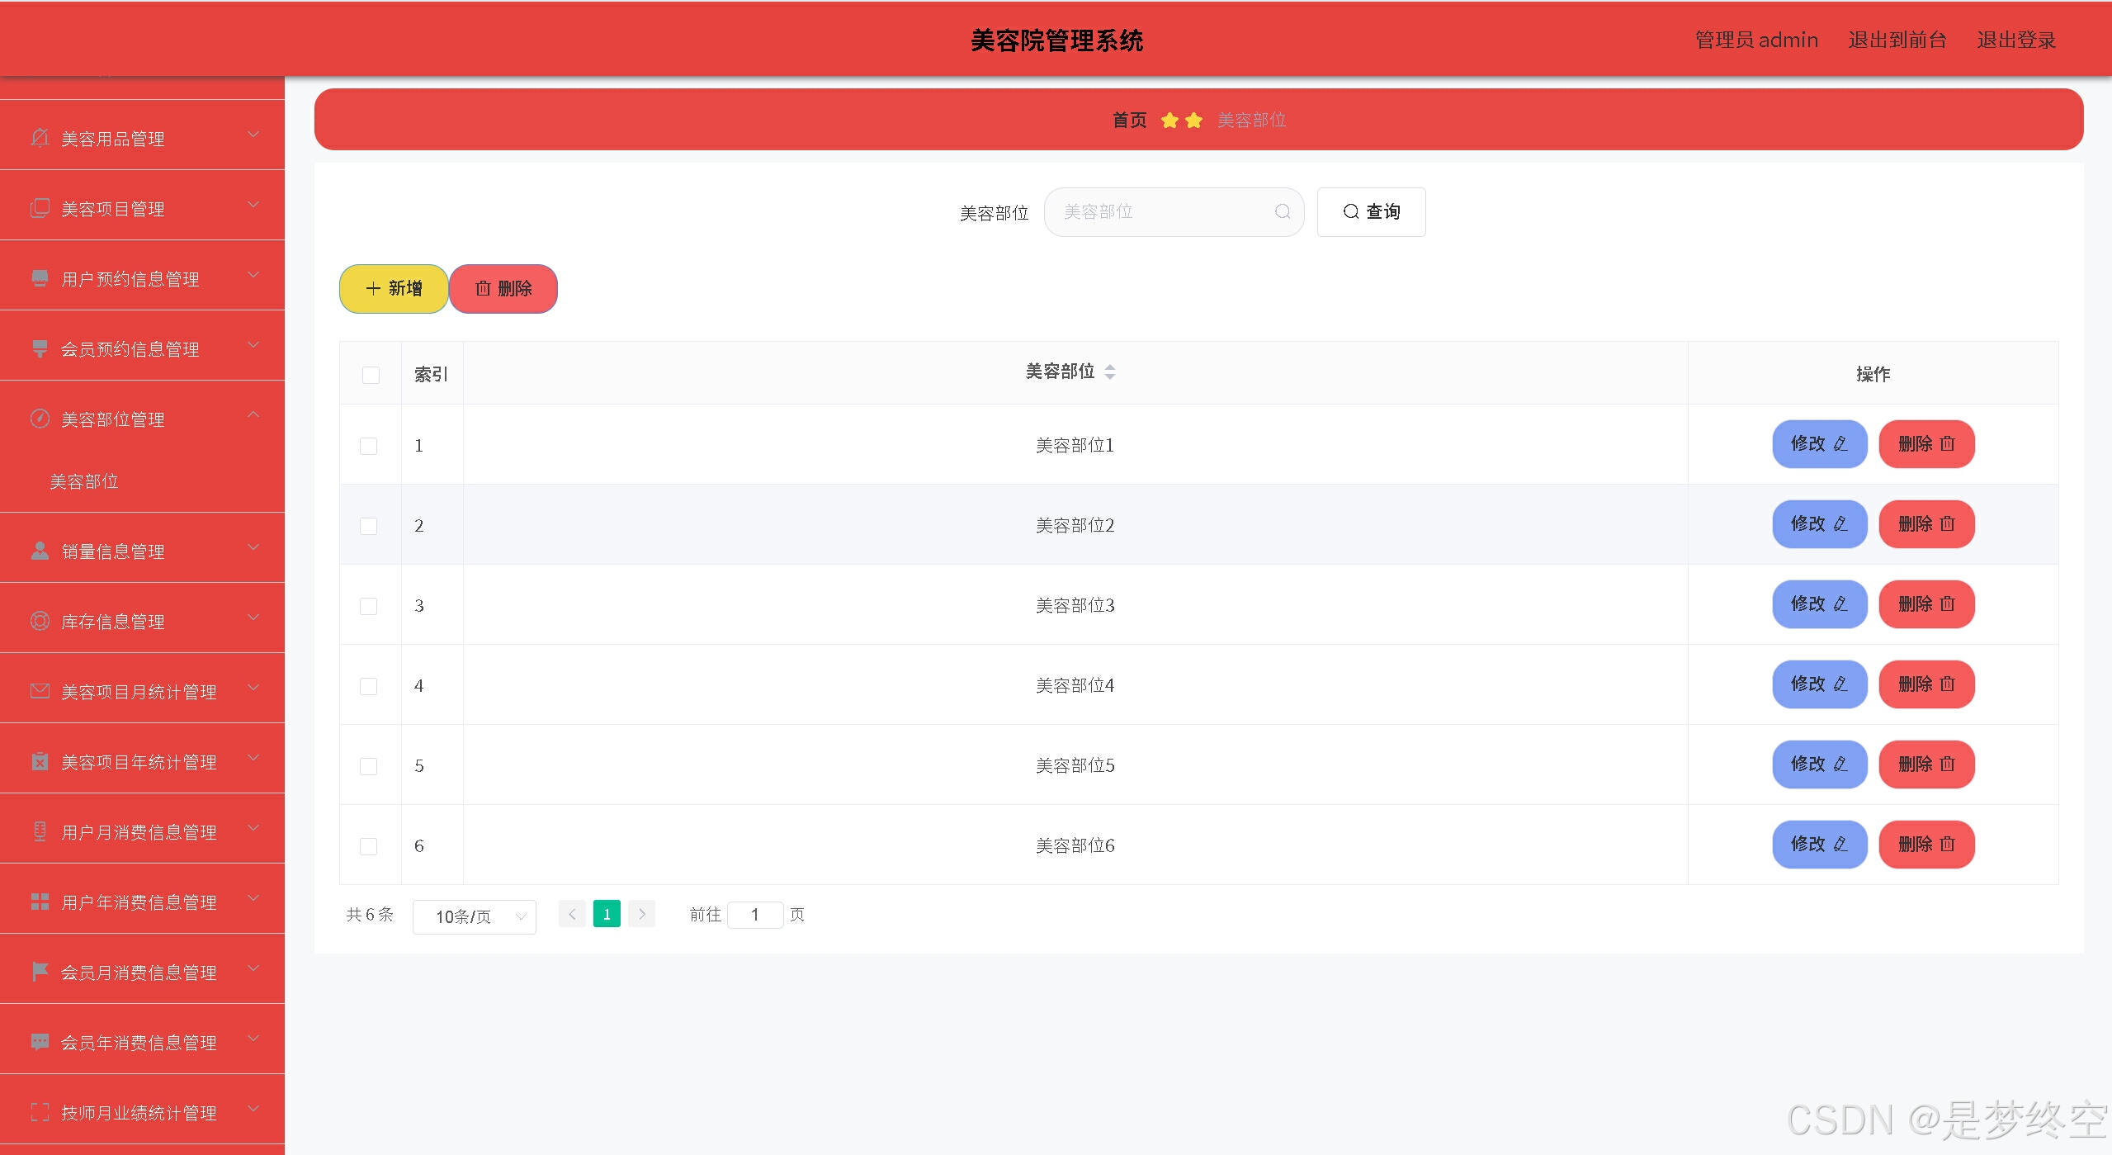
Task: Open the 美容部位 submenu item
Action: point(84,481)
